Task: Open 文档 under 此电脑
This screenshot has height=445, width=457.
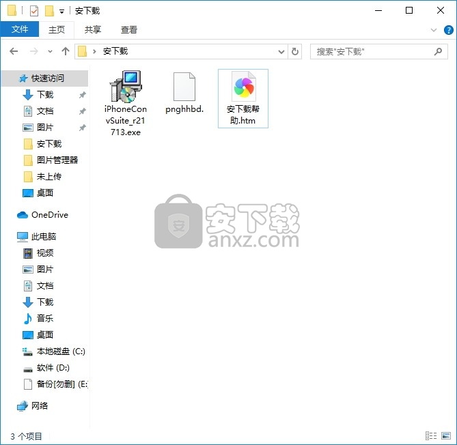Action: point(44,285)
